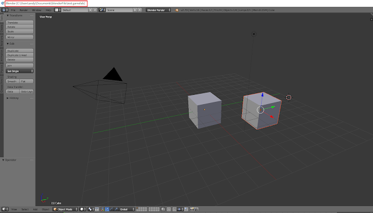373x213 pixels.
Task: Click the Blender logo icon in header
Action: [177, 10]
